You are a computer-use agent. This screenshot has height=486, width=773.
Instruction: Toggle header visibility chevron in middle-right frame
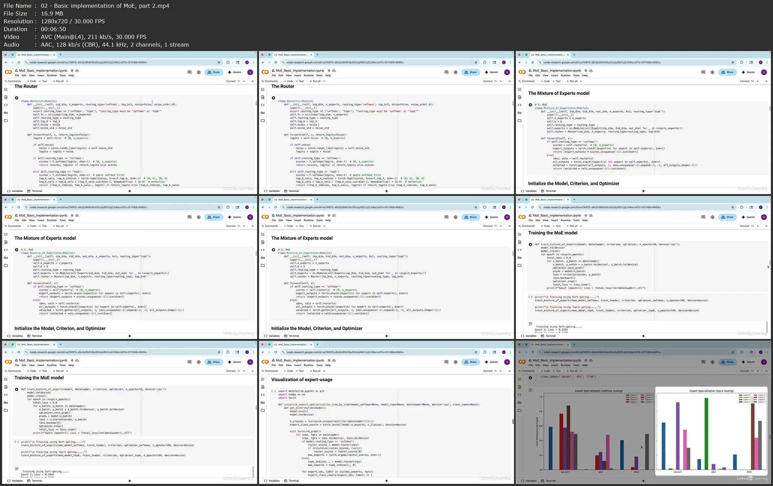pyautogui.click(x=766, y=226)
